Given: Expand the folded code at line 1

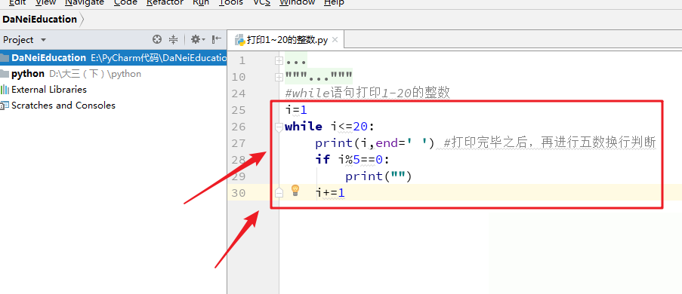Looking at the screenshot, I should tap(279, 61).
